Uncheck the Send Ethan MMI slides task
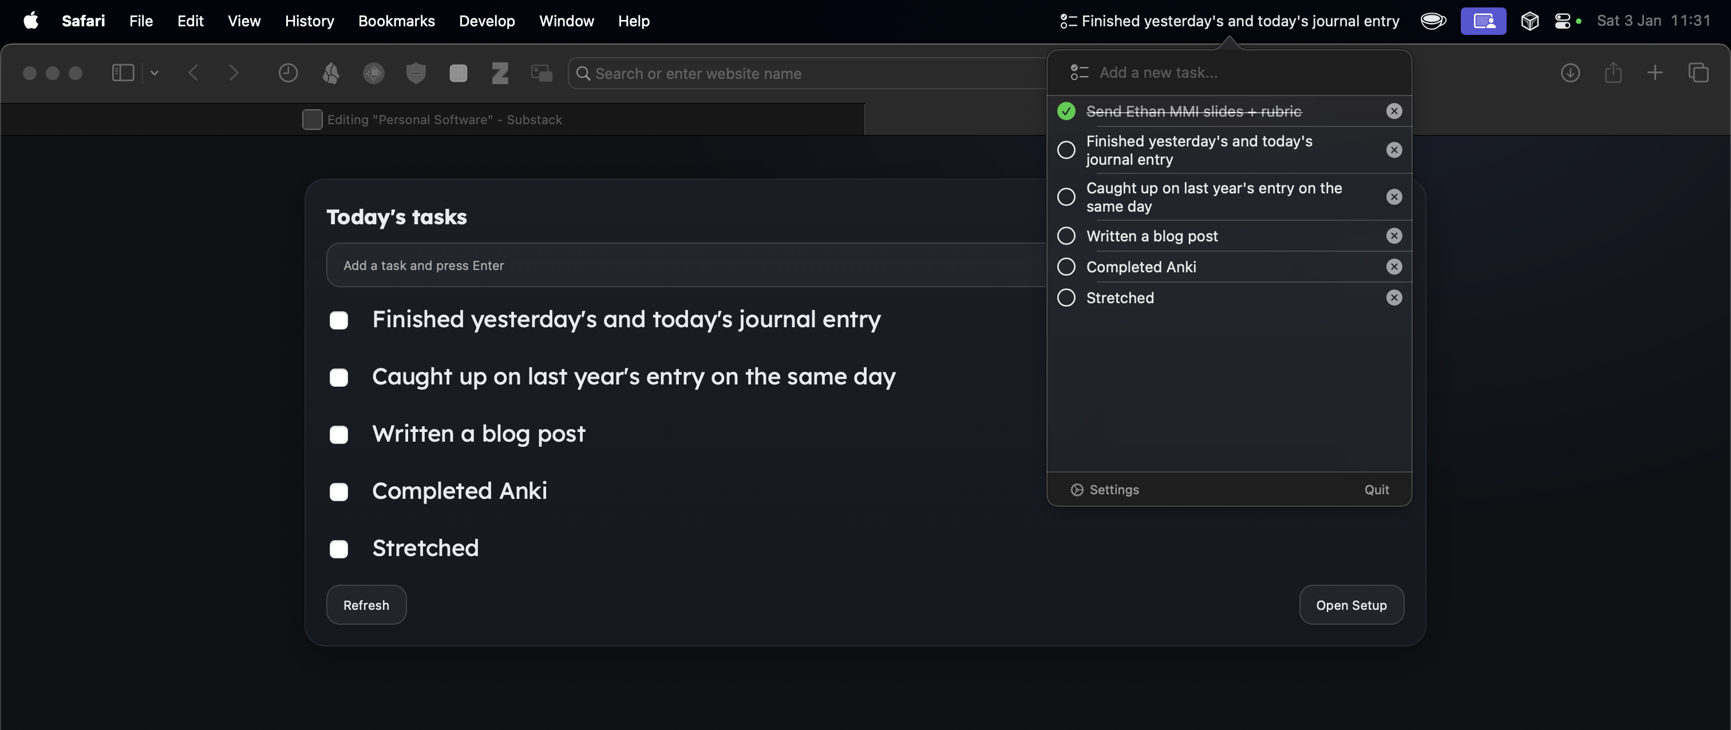Screen dimensions: 1731x730 [x=1066, y=111]
